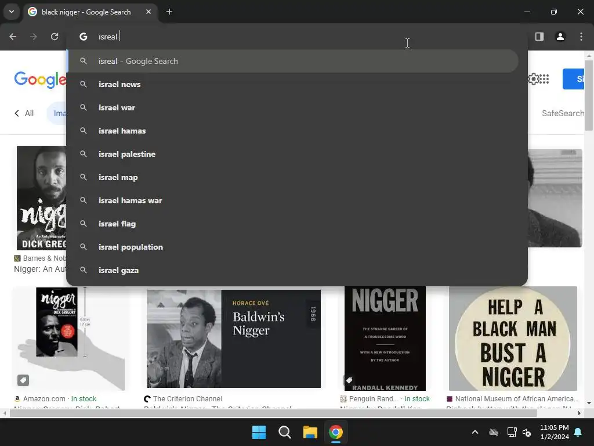This screenshot has height=446, width=594.
Task: Click the Chrome taskbar icon
Action: click(x=336, y=432)
